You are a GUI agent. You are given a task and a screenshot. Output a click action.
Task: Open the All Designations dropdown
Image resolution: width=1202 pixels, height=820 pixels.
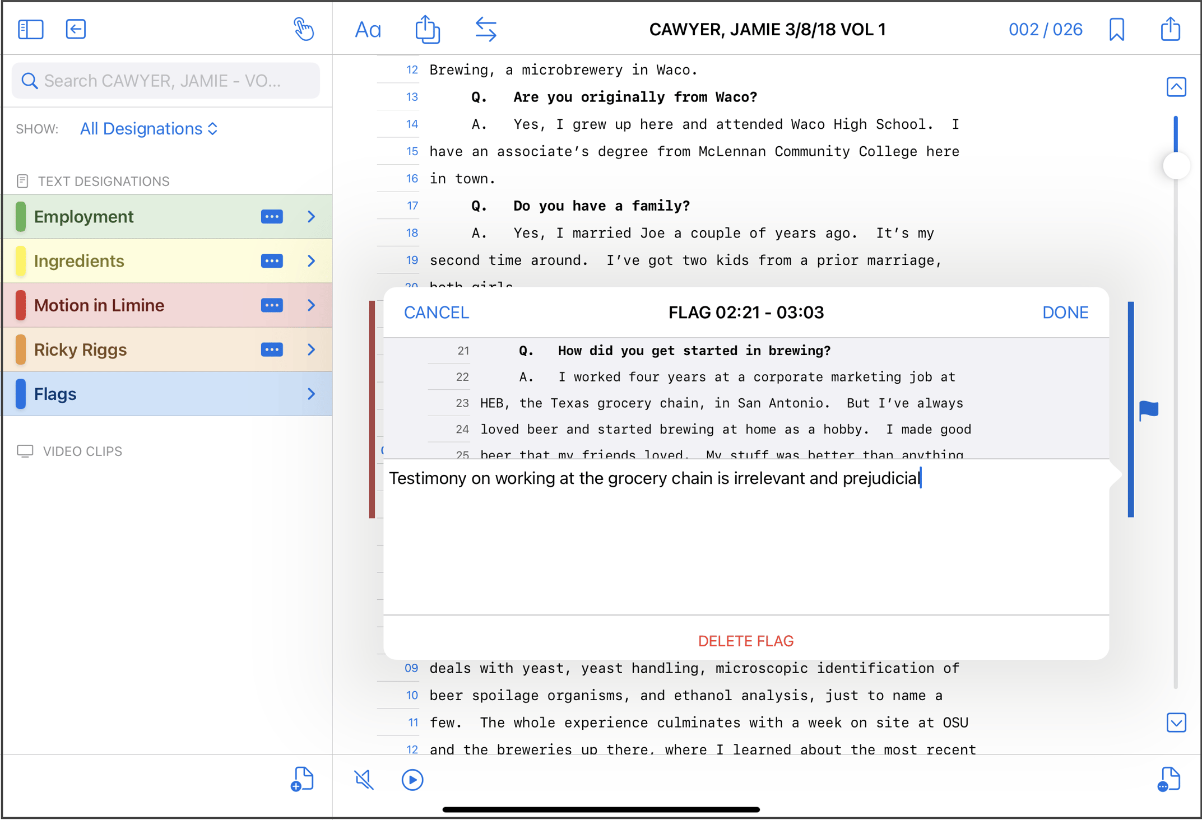click(148, 128)
